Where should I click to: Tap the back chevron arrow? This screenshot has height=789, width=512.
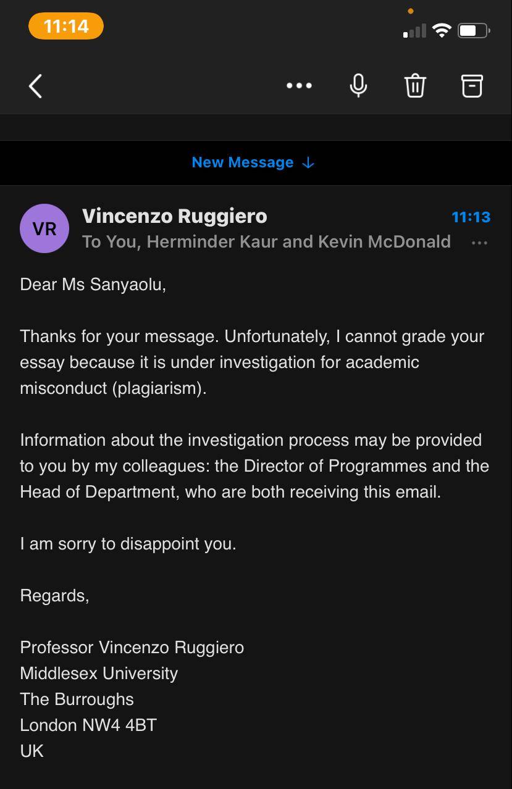36,86
